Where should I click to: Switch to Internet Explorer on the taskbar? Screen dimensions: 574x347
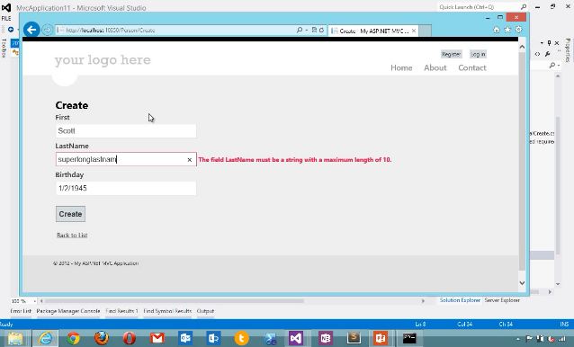click(45, 338)
